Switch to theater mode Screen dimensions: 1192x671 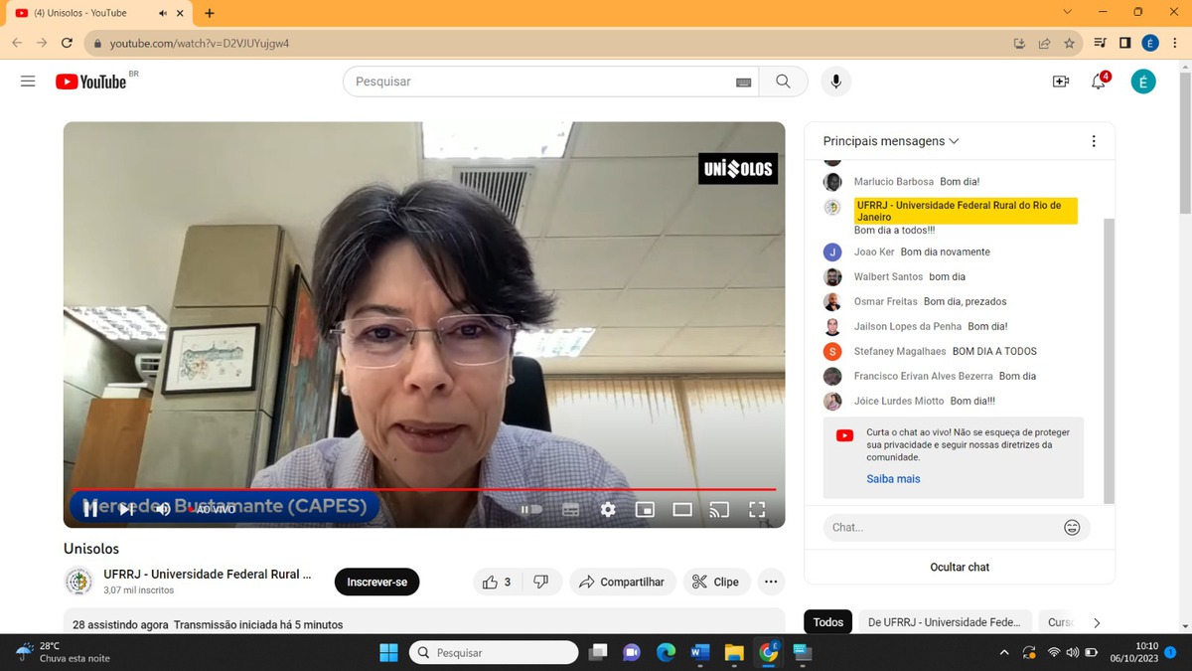[x=682, y=510]
